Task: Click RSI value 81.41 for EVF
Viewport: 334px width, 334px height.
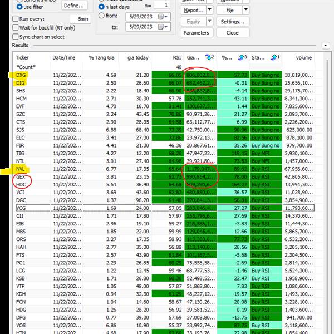Action: [x=168, y=106]
